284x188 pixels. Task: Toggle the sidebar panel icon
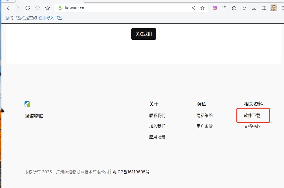[x=264, y=8]
